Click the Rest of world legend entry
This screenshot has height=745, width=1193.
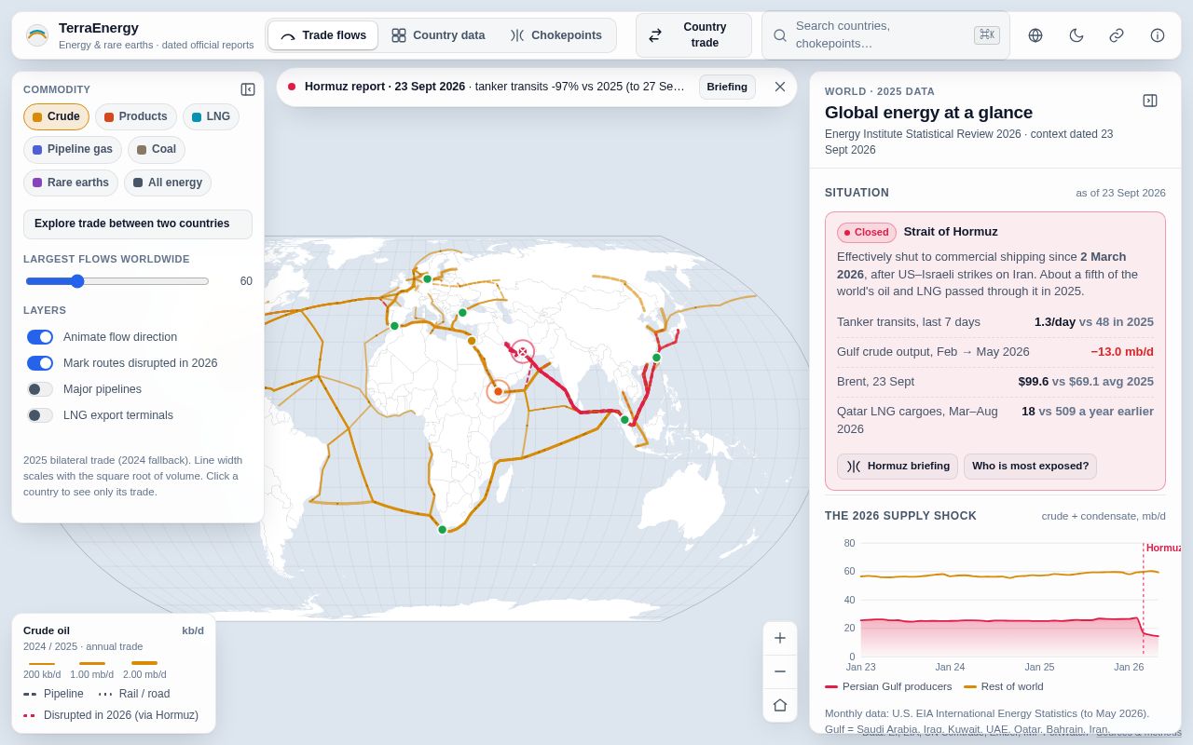click(x=1004, y=686)
